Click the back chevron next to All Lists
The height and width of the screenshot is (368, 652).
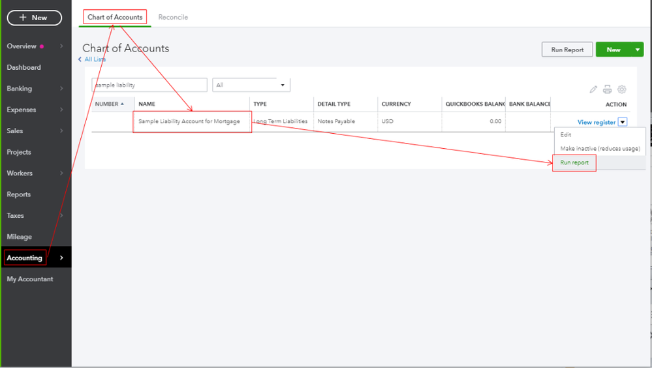[80, 59]
